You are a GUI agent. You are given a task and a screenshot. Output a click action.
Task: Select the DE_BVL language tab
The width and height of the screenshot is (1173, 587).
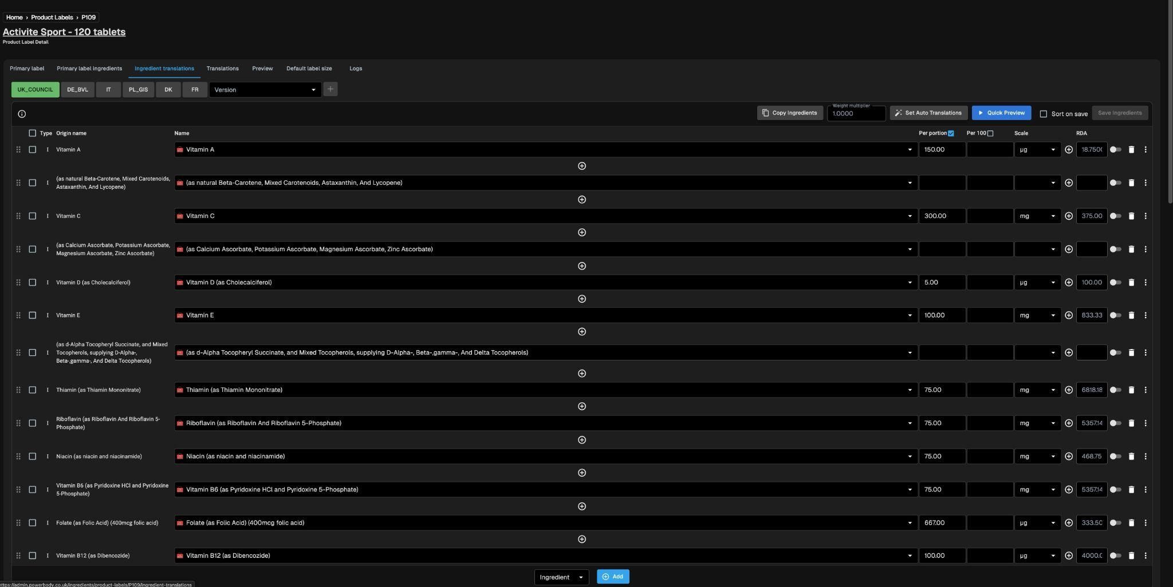(x=77, y=90)
